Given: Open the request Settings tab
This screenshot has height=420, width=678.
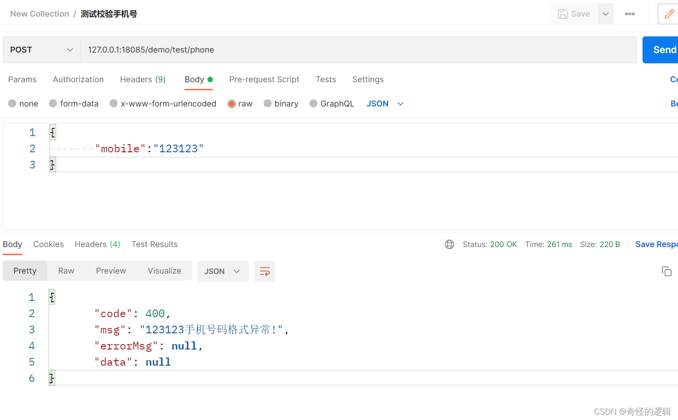Looking at the screenshot, I should coord(368,80).
